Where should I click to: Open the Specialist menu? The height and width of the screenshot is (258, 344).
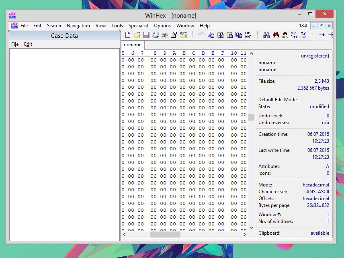click(138, 26)
